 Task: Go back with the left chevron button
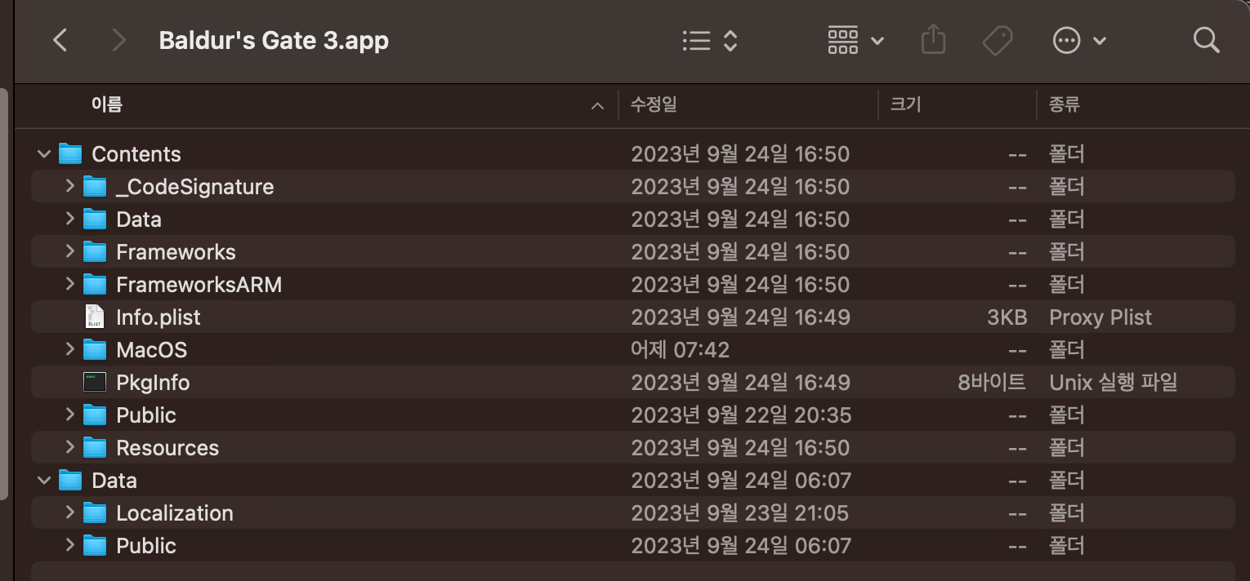[x=60, y=40]
